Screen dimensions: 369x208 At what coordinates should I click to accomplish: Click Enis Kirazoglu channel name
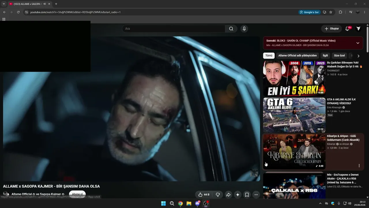pyautogui.click(x=334, y=107)
